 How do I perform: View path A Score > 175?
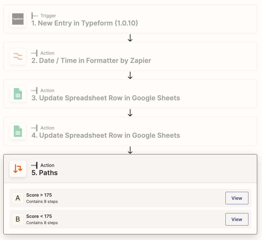(x=237, y=198)
